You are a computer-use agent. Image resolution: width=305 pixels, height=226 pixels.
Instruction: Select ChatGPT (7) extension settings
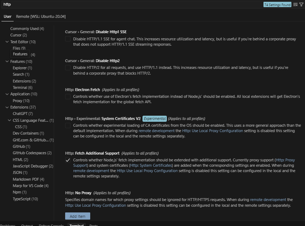[x=23, y=114]
